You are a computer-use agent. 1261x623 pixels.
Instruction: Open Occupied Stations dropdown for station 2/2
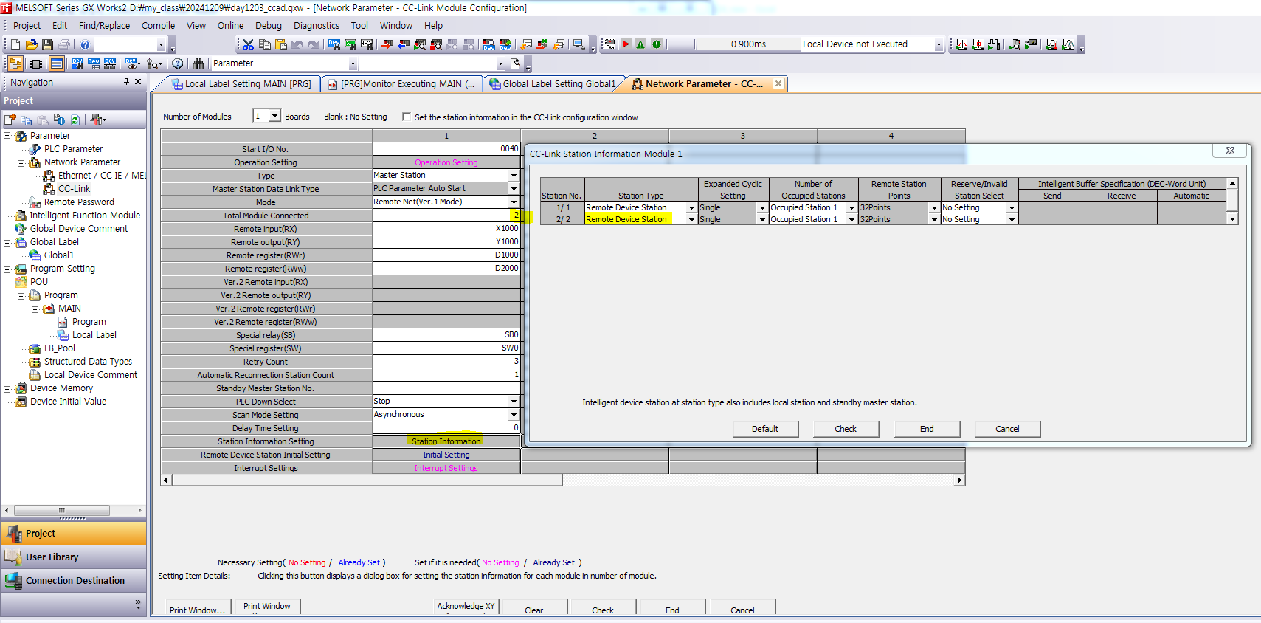point(851,219)
